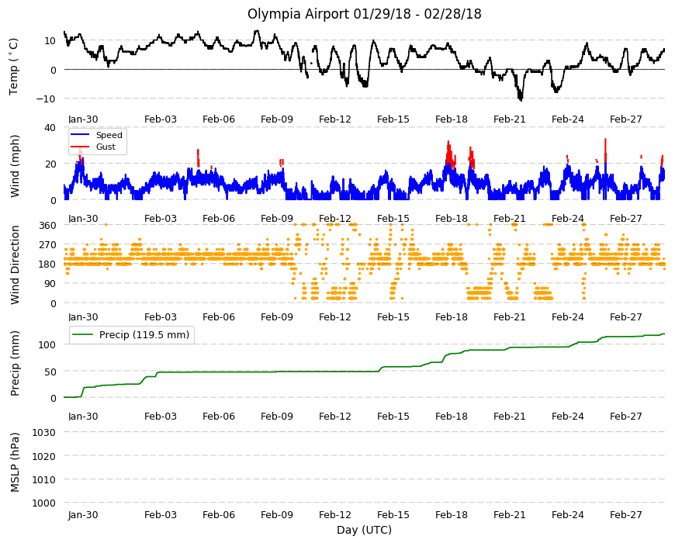Click Feb-03 tick under wind direction plot
675x543 pixels.
tap(160, 317)
